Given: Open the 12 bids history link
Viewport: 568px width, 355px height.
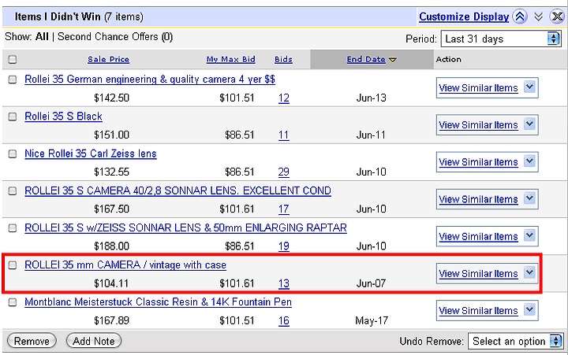Looking at the screenshot, I should 284,98.
